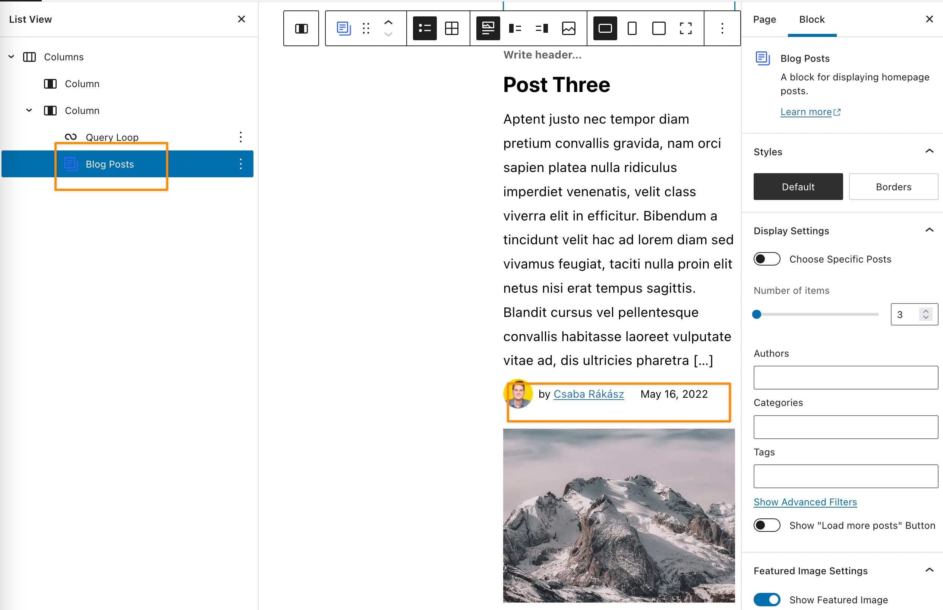Enable Choose Specific Posts
Screen dimensions: 943x610
(x=766, y=258)
